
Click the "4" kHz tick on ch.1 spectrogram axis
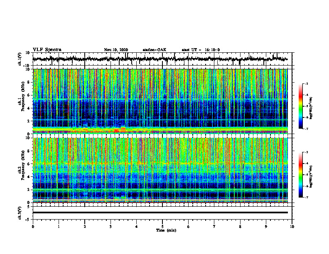point(29,108)
